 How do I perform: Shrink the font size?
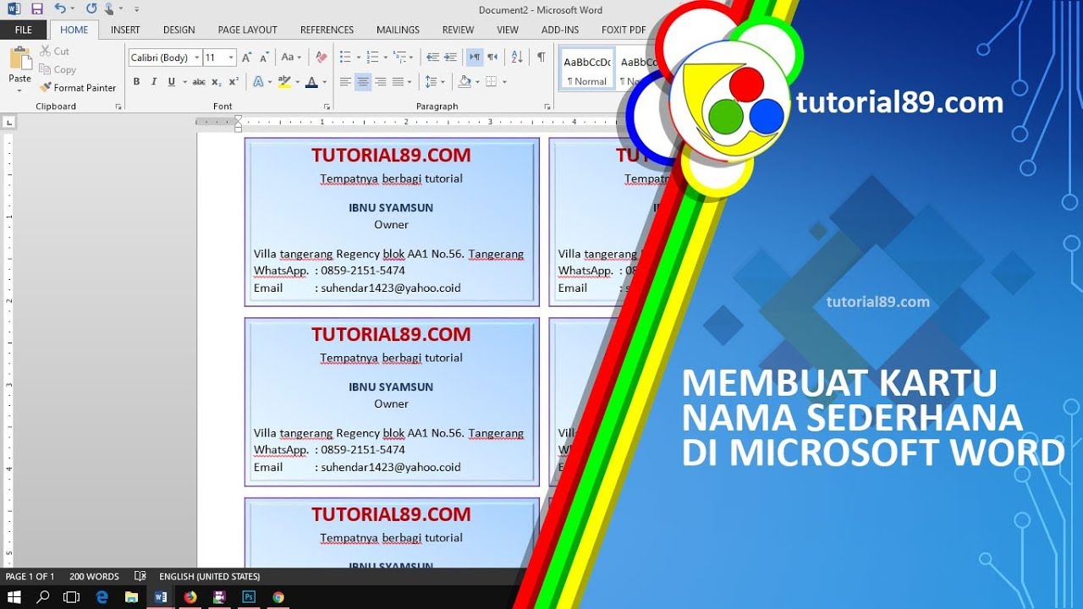[x=264, y=58]
